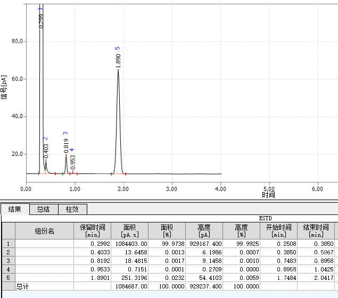Select row 5 header in results table
The width and height of the screenshot is (338, 298).
[7, 277]
